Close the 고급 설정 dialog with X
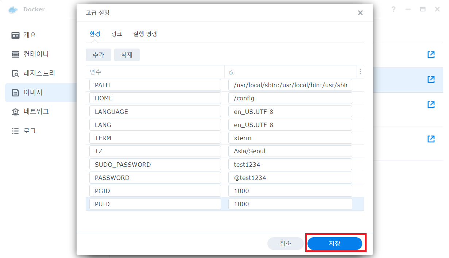 click(x=360, y=13)
